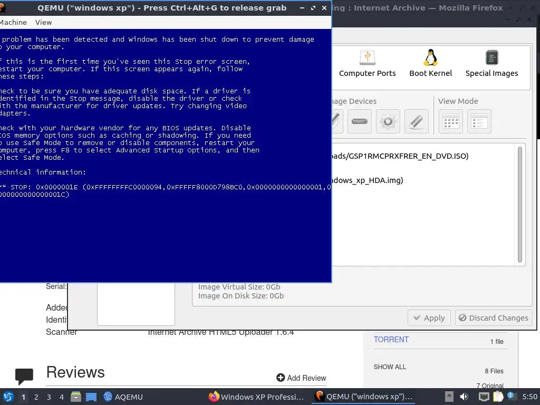Click the '8 Files' text

click(494, 371)
